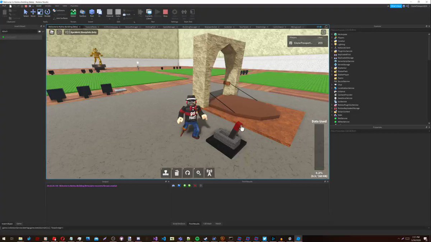
Task: Click the What's New button
Action: [395, 6]
